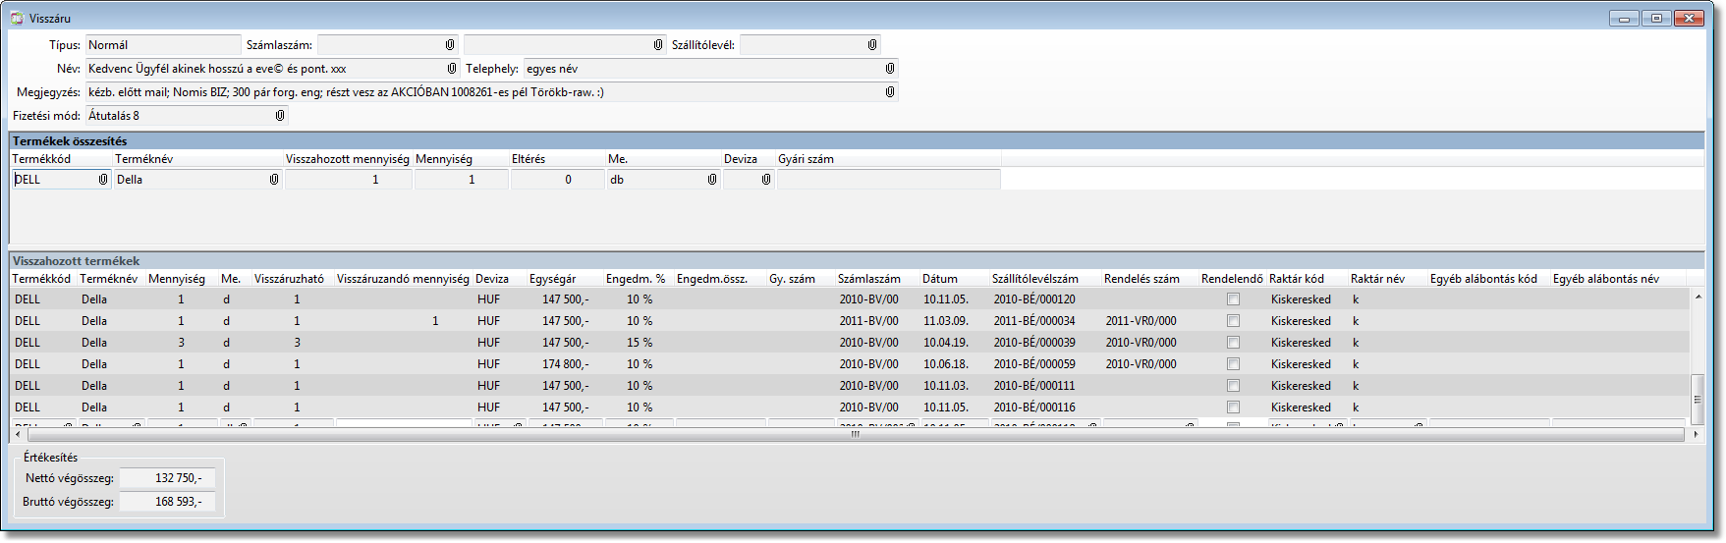Click the Gyári szám summary column header
The image size is (1726, 543).
click(x=806, y=159)
